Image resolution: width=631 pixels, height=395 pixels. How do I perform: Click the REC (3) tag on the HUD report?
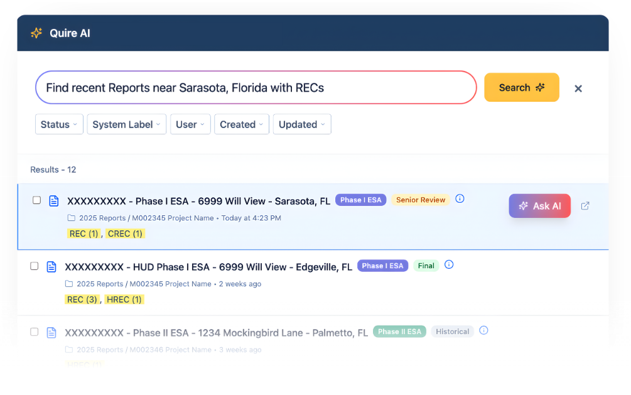coord(82,300)
